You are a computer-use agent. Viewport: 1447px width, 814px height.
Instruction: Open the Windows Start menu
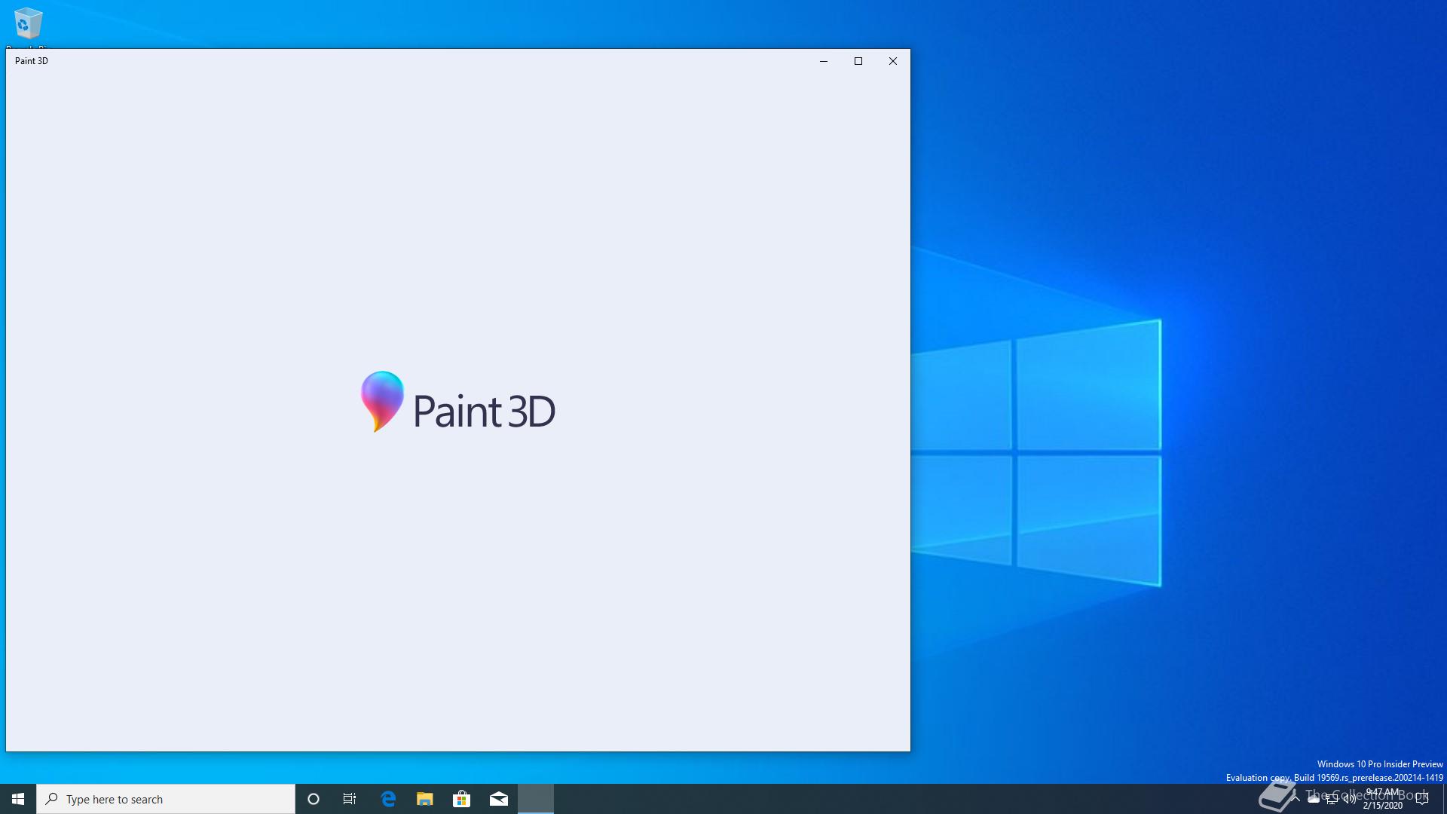pos(18,799)
